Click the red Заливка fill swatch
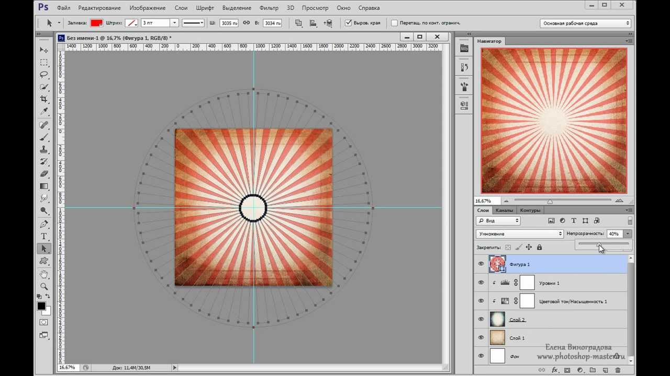670x376 pixels. click(x=96, y=23)
